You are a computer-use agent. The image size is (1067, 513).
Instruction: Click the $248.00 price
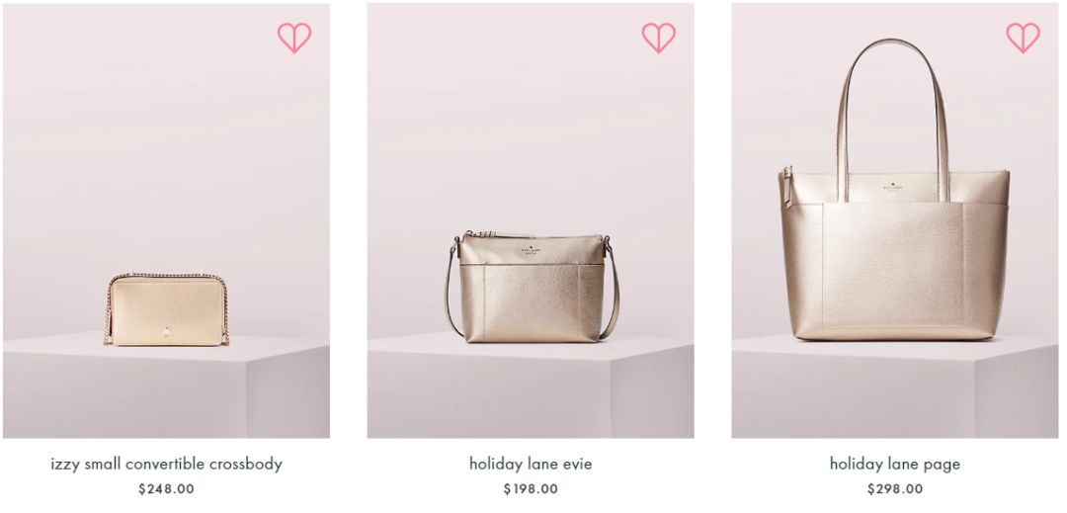(166, 488)
